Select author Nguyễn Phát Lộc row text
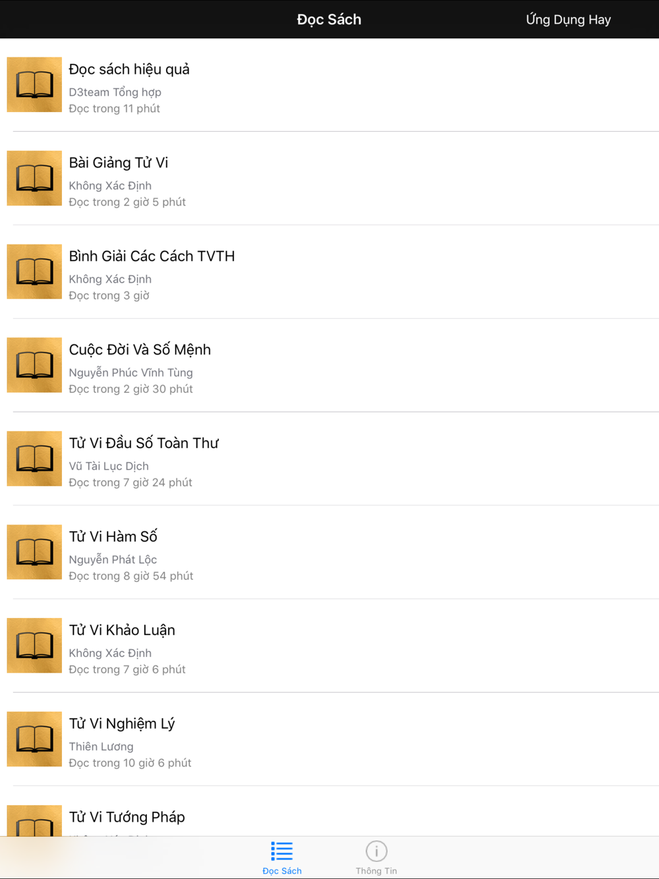The image size is (659, 879). pyautogui.click(x=113, y=559)
